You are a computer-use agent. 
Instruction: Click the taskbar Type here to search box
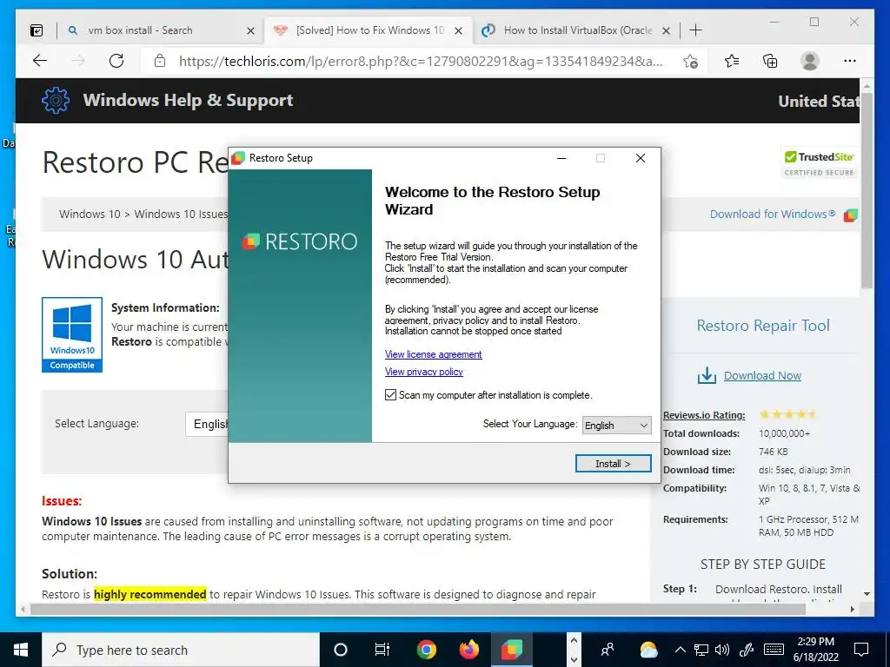tap(181, 650)
